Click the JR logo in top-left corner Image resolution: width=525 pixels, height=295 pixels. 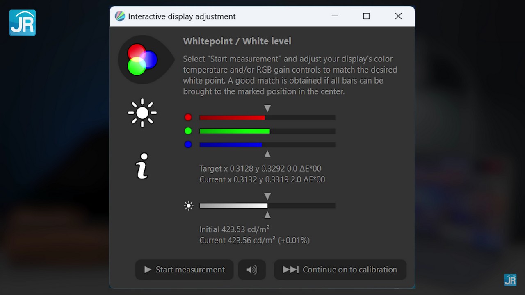[x=23, y=23]
